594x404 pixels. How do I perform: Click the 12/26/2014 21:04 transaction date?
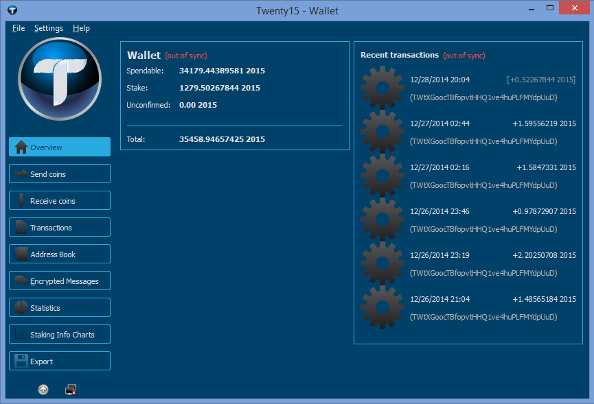tap(439, 299)
